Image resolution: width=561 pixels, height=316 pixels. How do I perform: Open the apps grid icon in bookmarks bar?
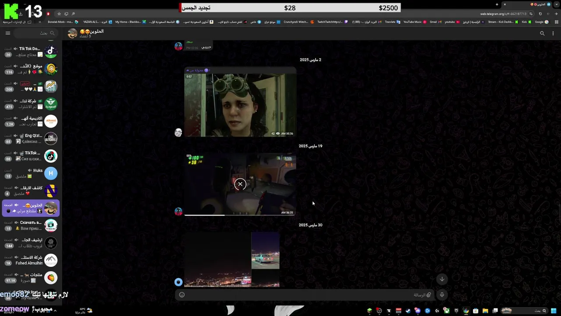pos(557,22)
